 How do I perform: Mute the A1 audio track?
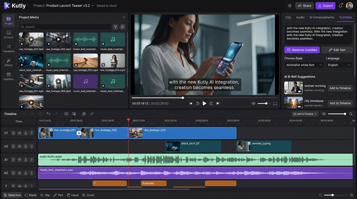tap(19, 160)
